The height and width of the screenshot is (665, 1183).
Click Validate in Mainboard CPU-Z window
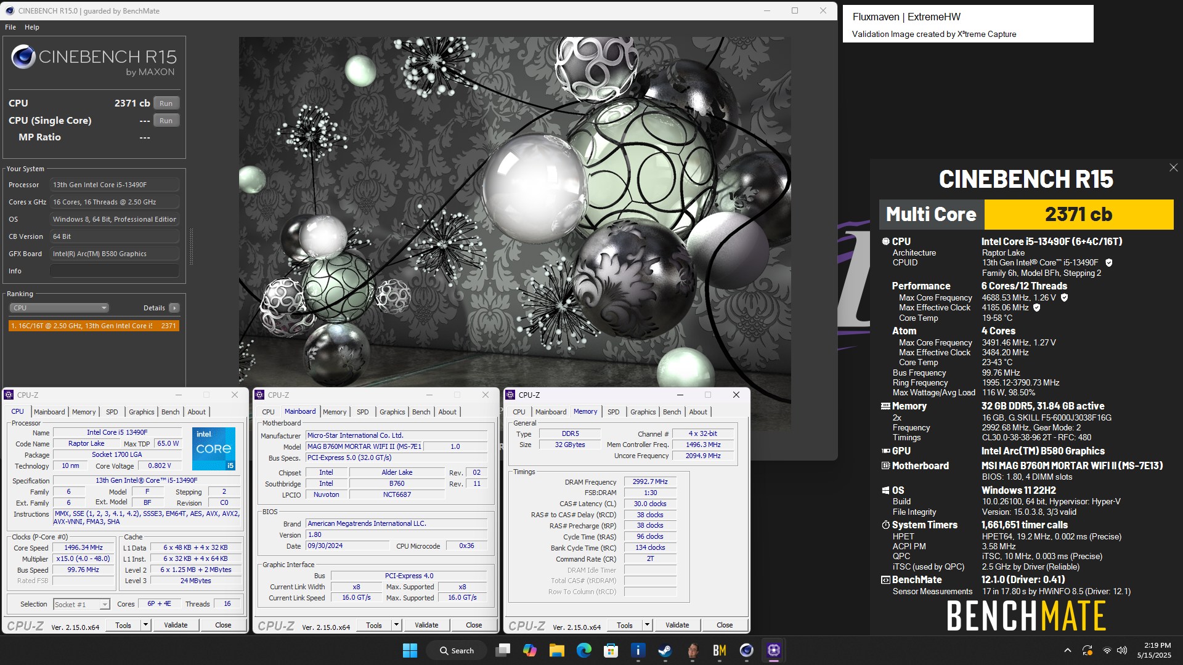426,625
